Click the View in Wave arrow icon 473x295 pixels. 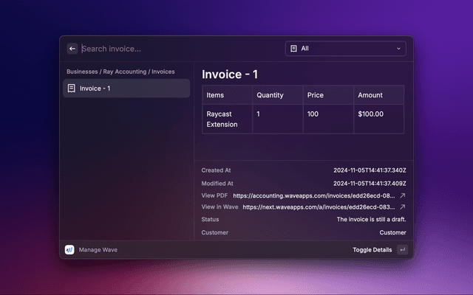(403, 207)
